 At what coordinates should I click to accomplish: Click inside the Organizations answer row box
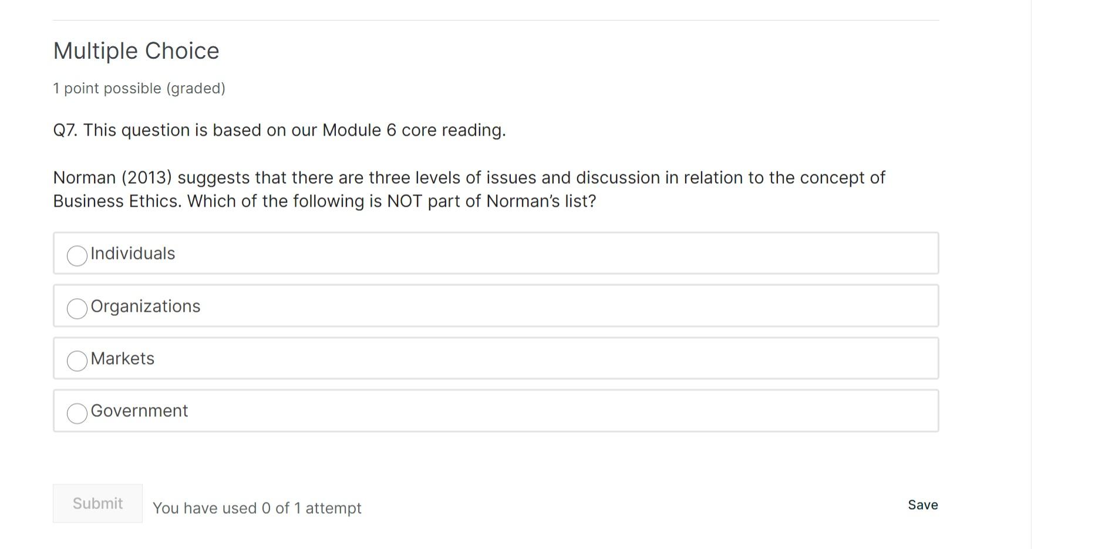coord(528,306)
